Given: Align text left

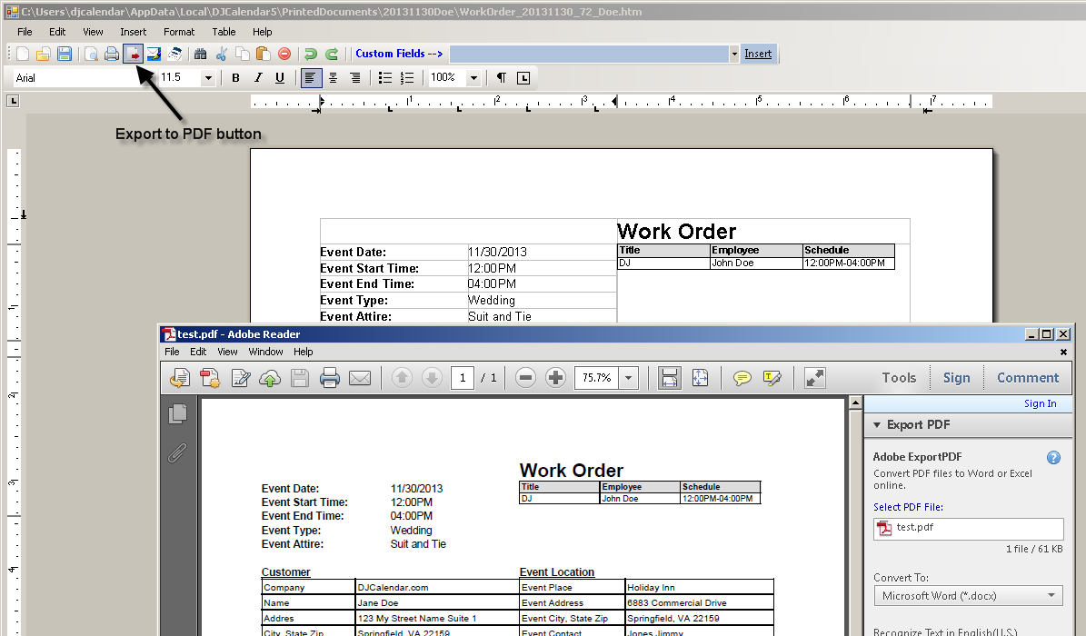Looking at the screenshot, I should point(310,78).
